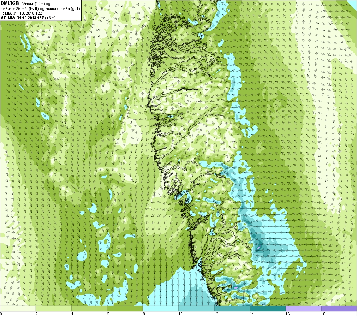357x316 pixels.
Task: Click the scale label '18'
Action: pos(323,314)
